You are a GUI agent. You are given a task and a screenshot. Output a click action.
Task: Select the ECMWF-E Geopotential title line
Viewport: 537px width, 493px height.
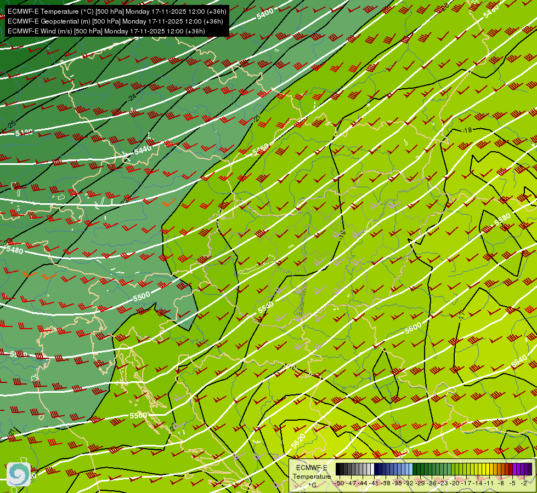115,21
